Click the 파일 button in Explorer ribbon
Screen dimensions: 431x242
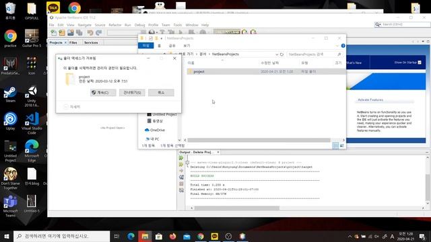(x=146, y=46)
